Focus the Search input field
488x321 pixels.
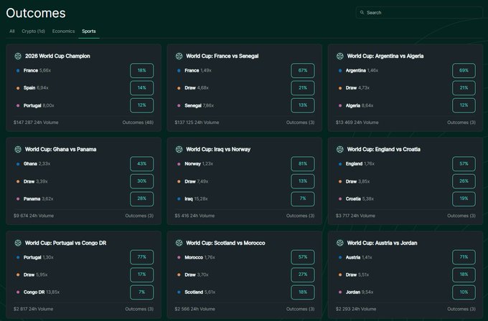tap(419, 12)
